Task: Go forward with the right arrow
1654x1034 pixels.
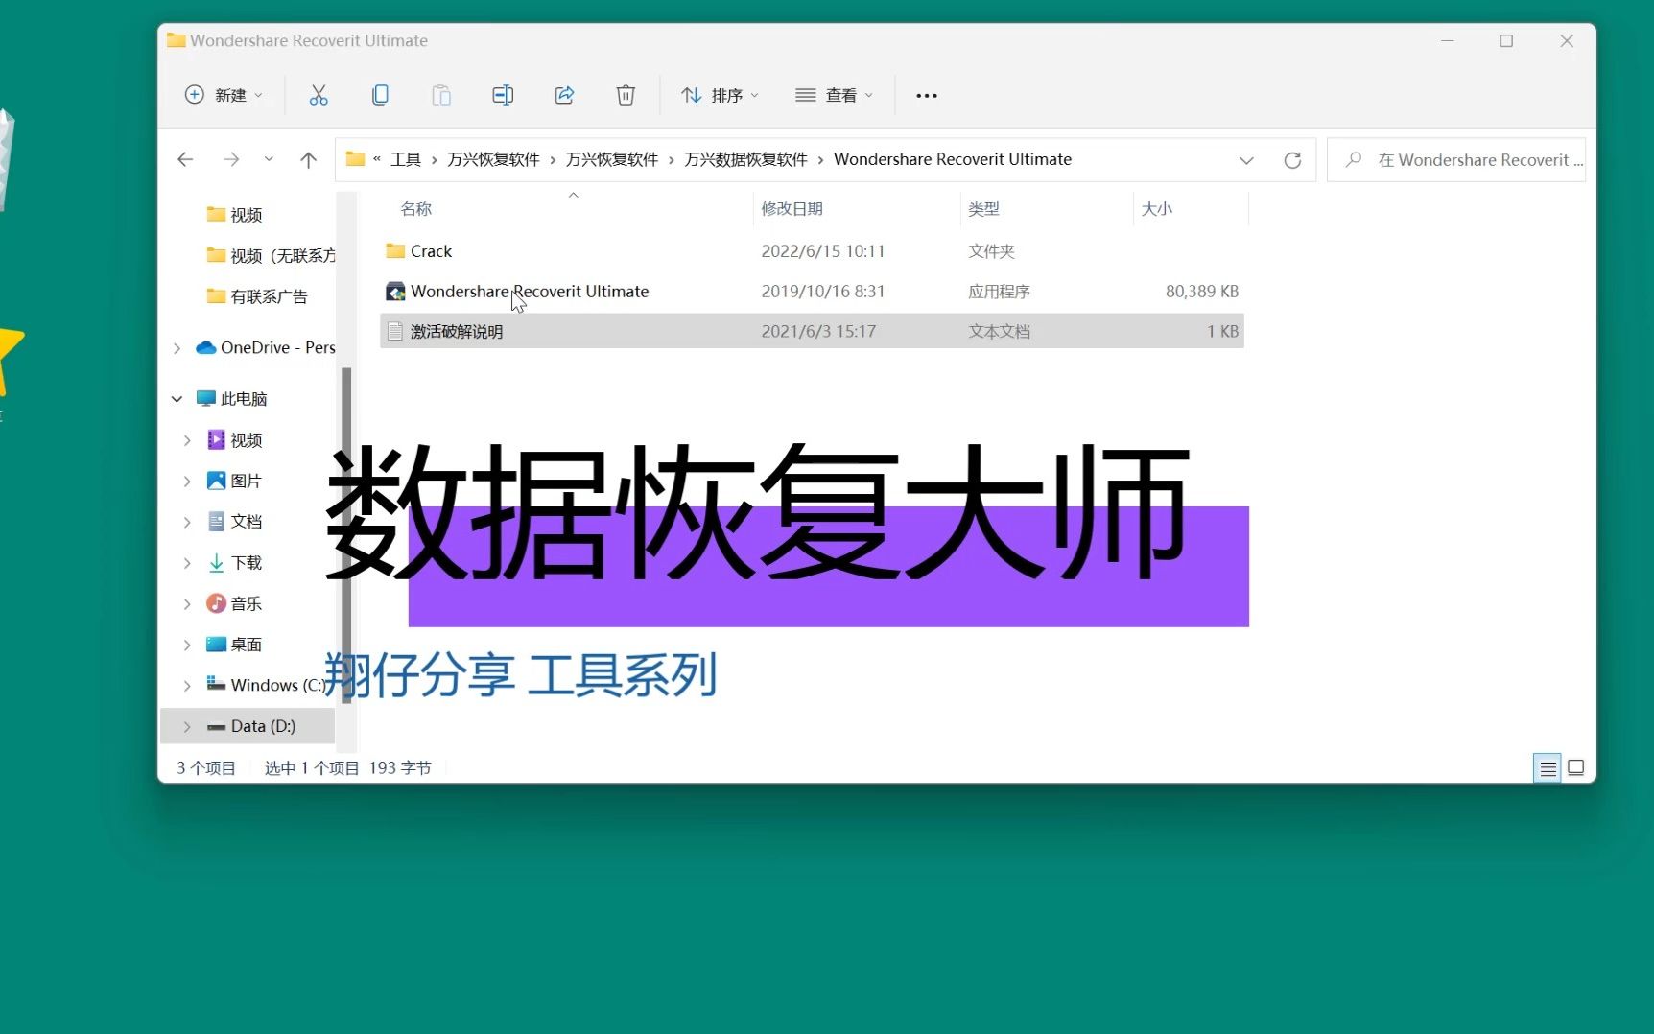Action: click(x=231, y=159)
